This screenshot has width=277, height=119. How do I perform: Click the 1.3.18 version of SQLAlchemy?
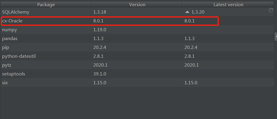[100, 12]
